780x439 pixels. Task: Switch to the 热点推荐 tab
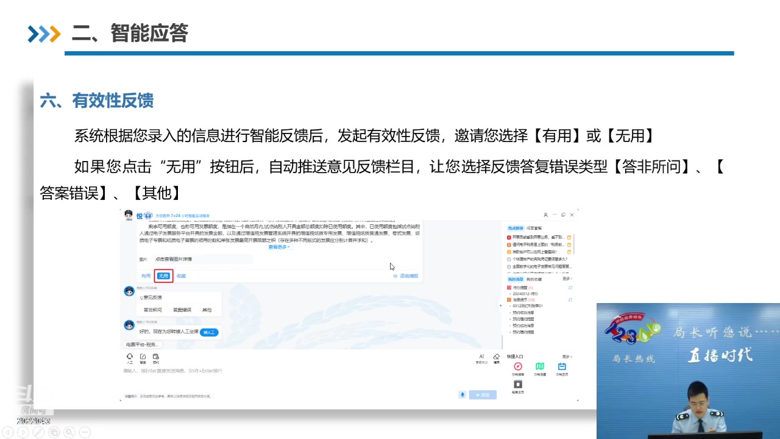pyautogui.click(x=516, y=227)
